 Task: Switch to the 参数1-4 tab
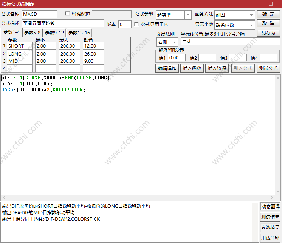[x=11, y=32]
